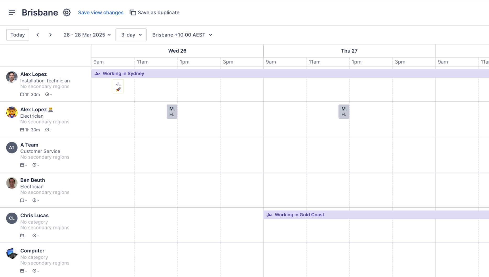Open the 26 - 28 Mar 2025 date picker
Screen dimensions: 489x277
click(x=87, y=35)
